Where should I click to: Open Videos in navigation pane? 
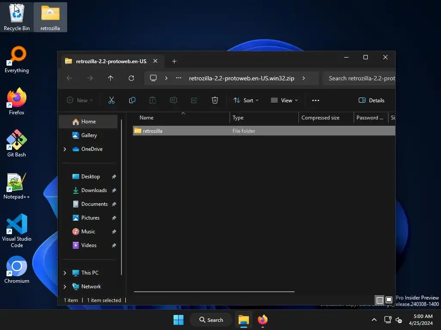pos(88,245)
